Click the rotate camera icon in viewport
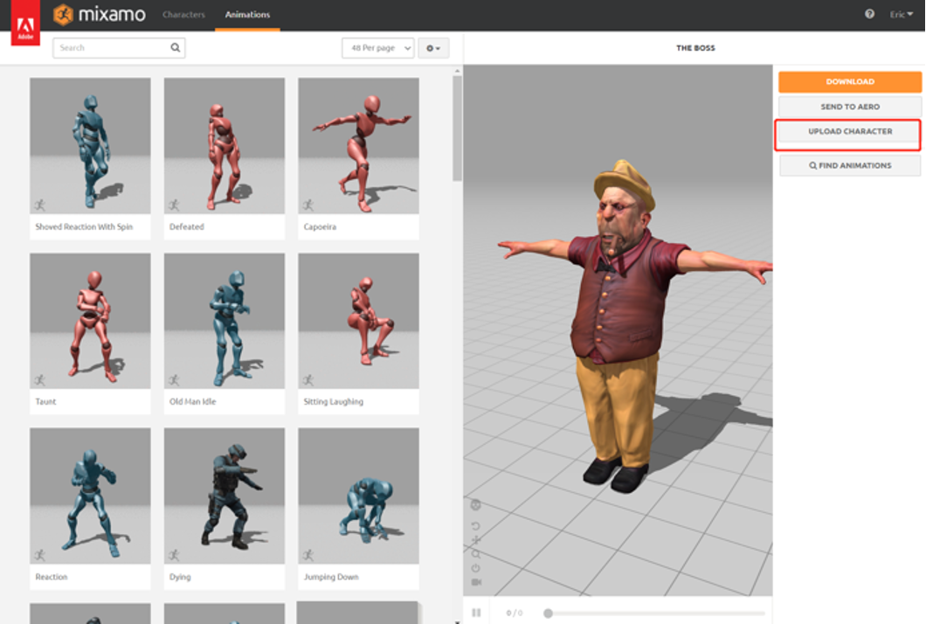Screen dimensions: 926x624 [475, 526]
